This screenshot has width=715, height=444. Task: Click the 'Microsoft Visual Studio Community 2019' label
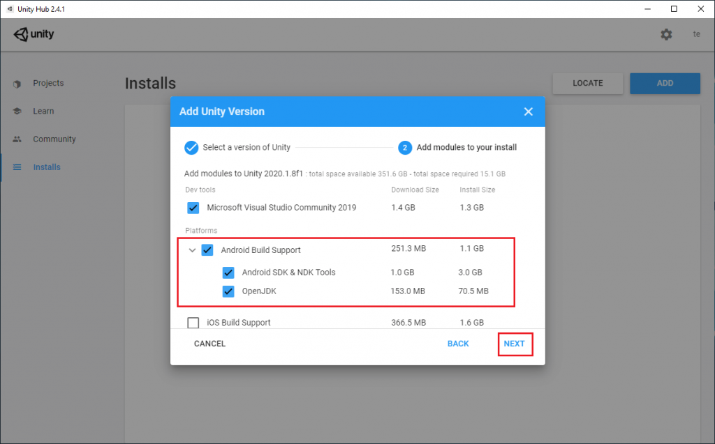tap(281, 208)
